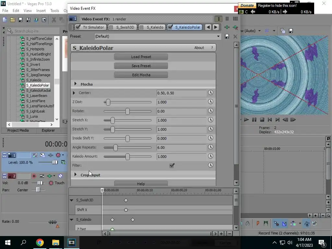Animate Kaleido Amount with its clock icon
This screenshot has height=249, width=332.
point(210,156)
